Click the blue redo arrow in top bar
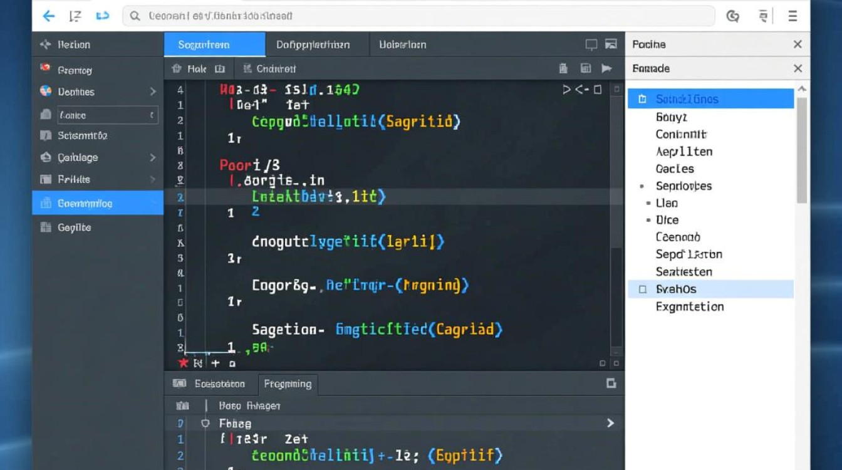Screen dimensions: 842x470 point(102,16)
